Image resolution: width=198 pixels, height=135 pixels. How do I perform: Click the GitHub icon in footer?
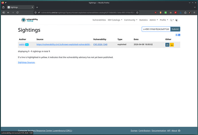point(179,130)
